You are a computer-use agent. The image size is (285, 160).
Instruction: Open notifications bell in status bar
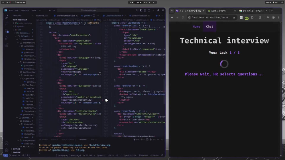click(162, 155)
